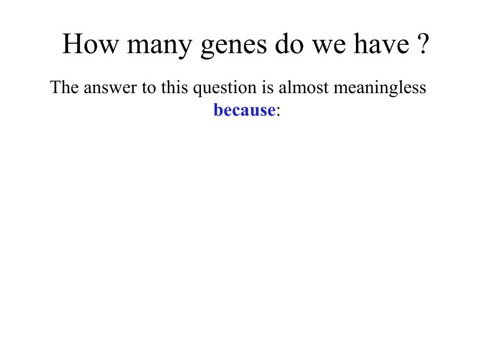This screenshot has height=363, width=484.
Task: Click the "How many genes do we have ?" title
Action: 246,45
